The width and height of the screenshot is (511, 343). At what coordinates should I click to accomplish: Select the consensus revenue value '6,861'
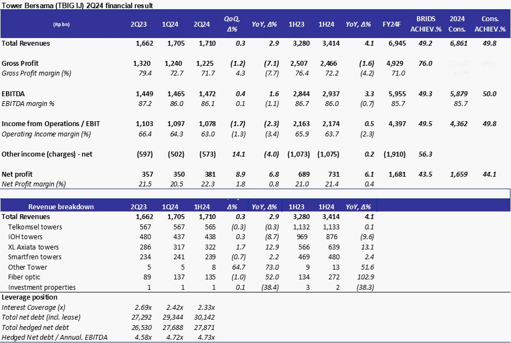(459, 43)
